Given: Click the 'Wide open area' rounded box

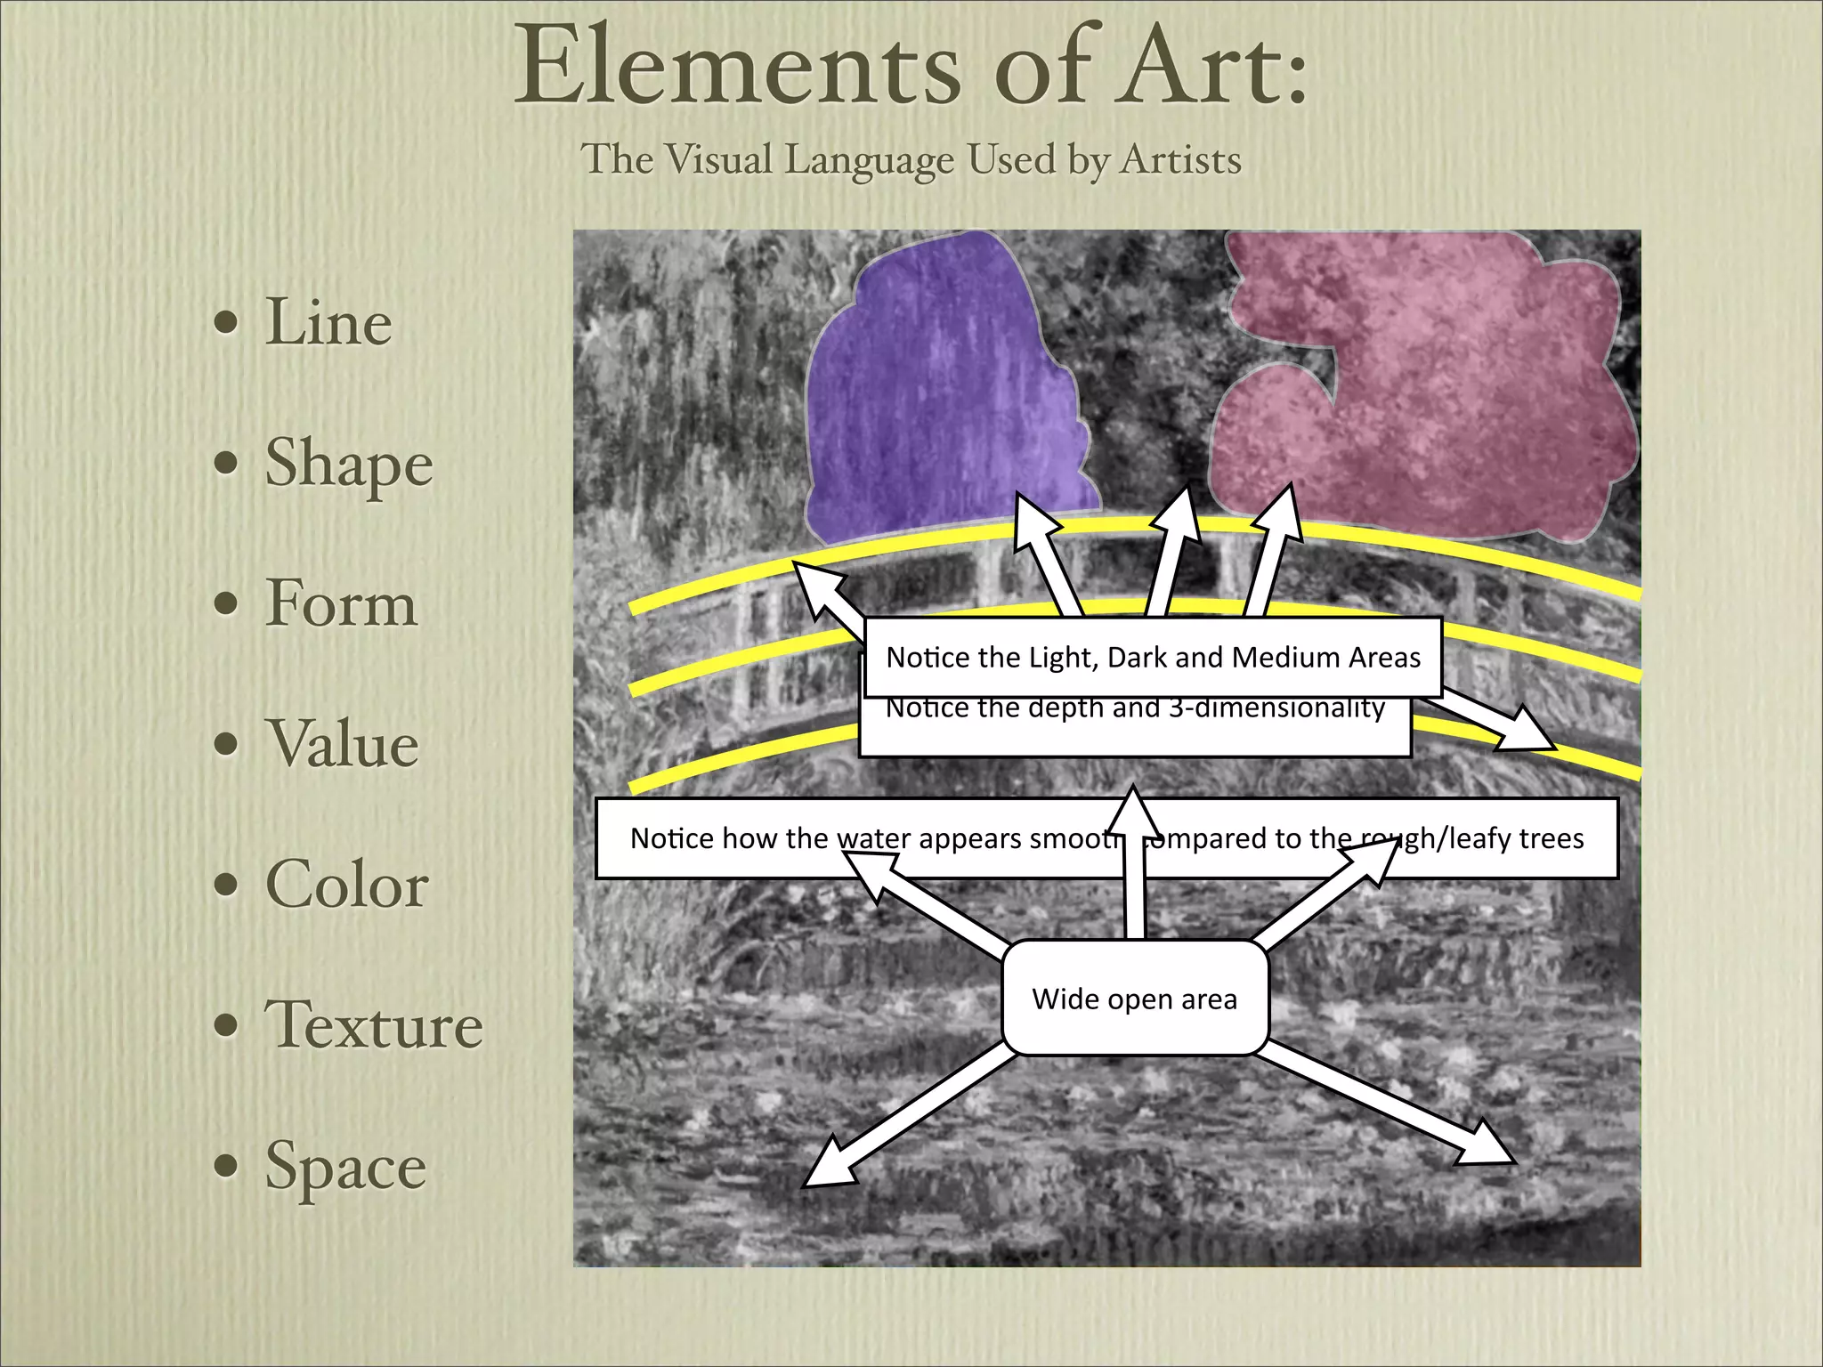Looking at the screenshot, I should click(x=1135, y=999).
